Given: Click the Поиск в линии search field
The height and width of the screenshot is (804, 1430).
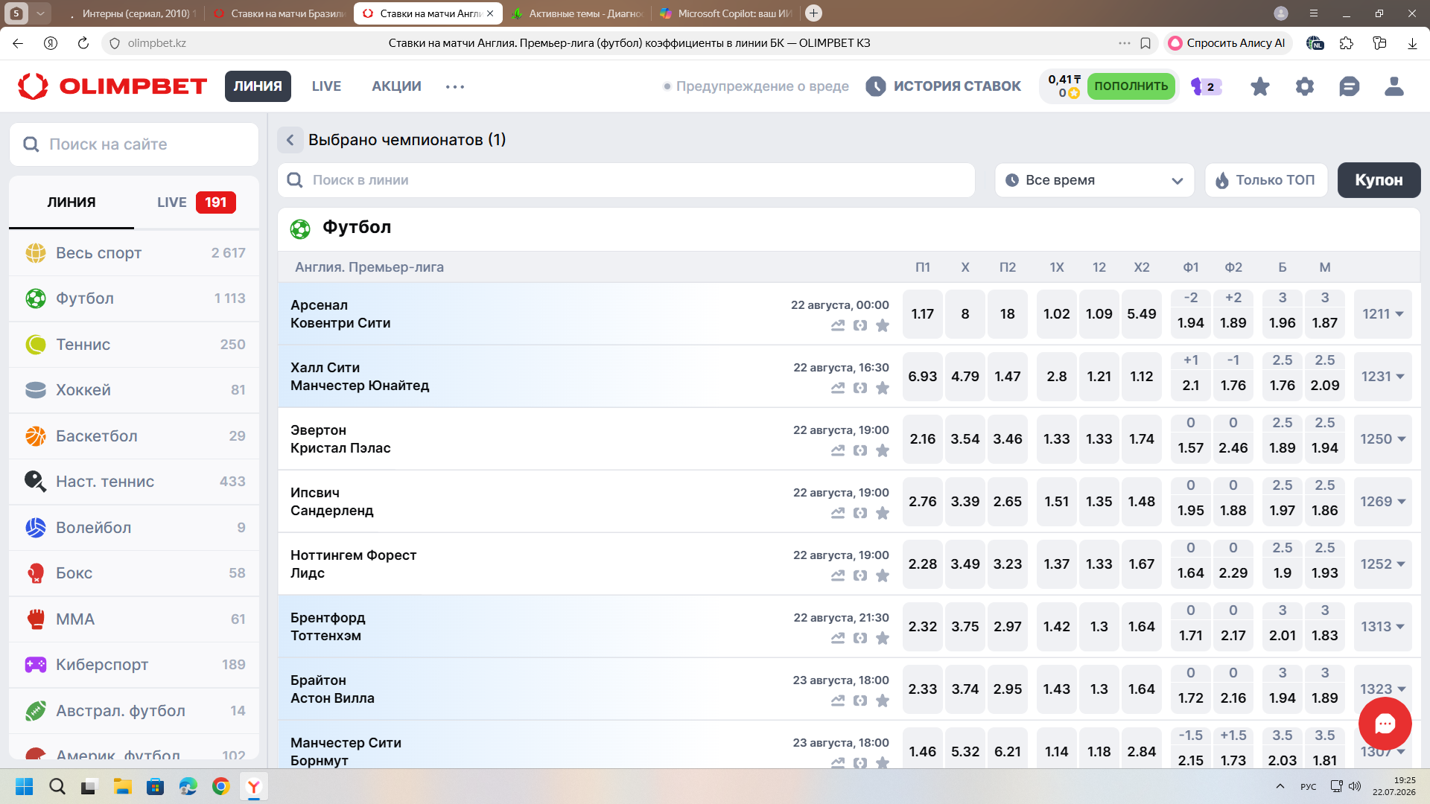Looking at the screenshot, I should point(626,180).
